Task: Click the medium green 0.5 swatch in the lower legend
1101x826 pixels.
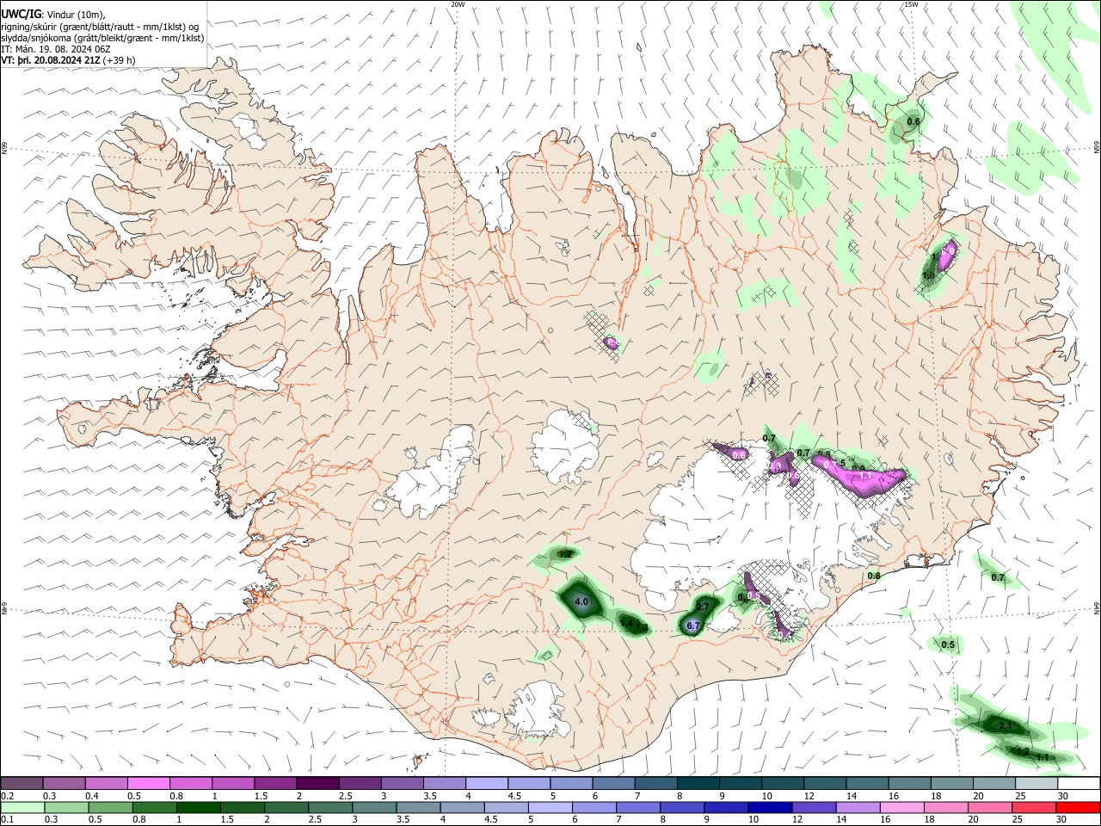Action: click(111, 807)
